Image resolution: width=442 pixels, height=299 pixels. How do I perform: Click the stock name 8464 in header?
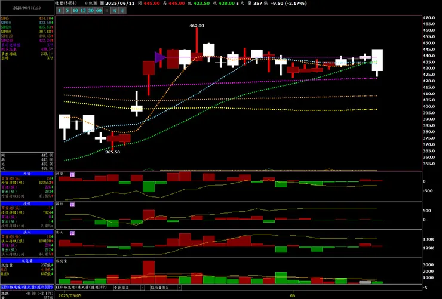click(x=66, y=3)
